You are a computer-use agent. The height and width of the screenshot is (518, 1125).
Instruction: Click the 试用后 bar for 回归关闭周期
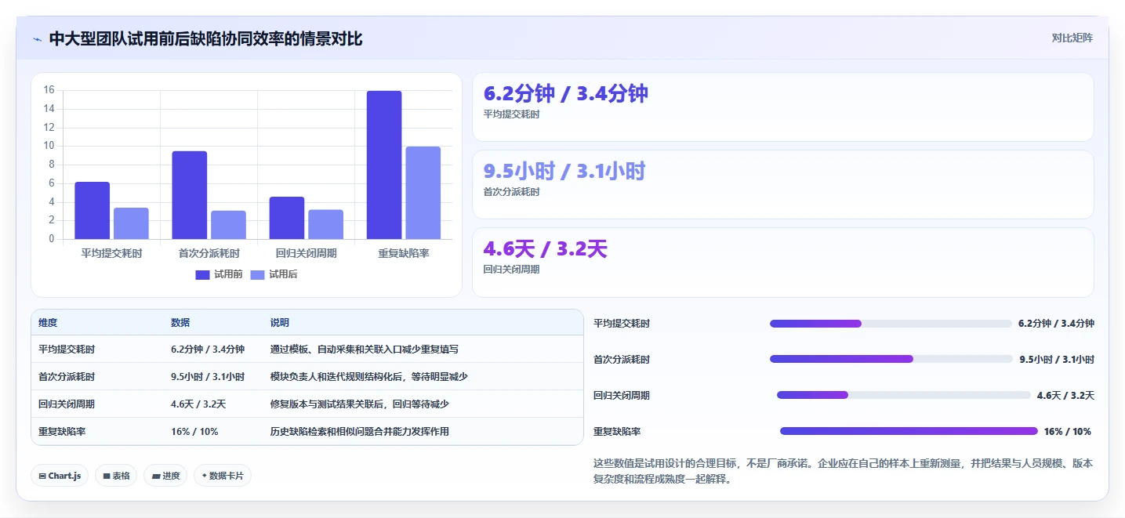tap(325, 224)
